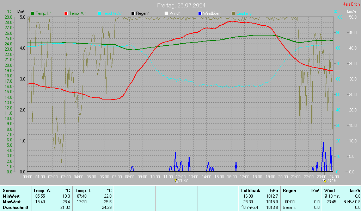Click the black Regen legend square
This screenshot has width=361, height=211.
click(133, 13)
